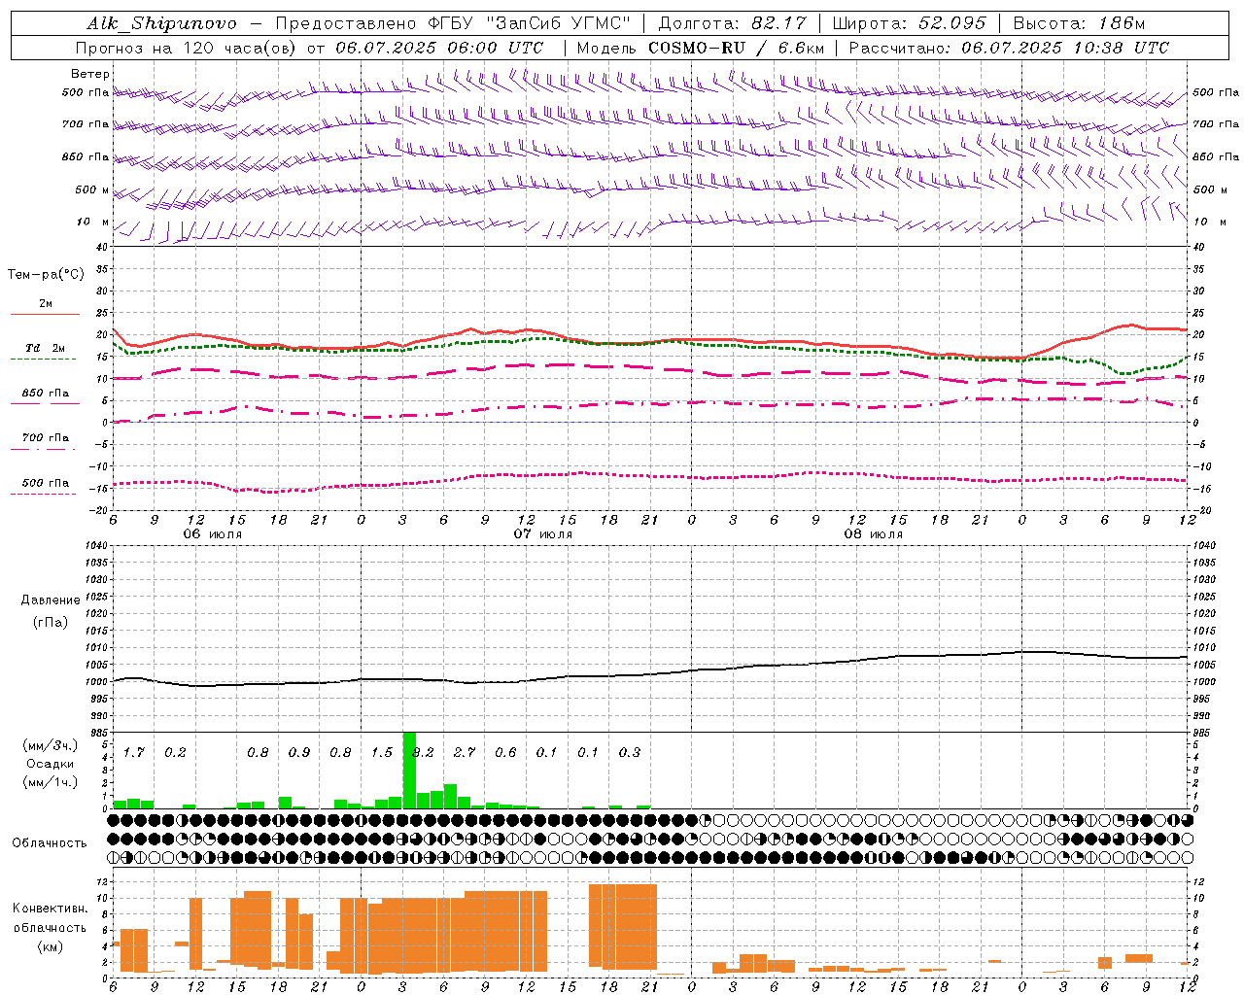Click the 1.7 precipitation total value
Viewport: 1244px width, 995px height.
coord(134,752)
